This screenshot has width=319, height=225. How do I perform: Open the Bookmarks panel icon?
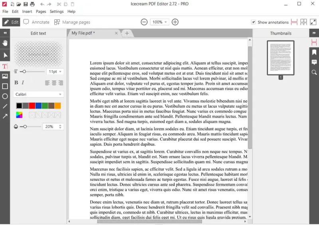coord(314,52)
